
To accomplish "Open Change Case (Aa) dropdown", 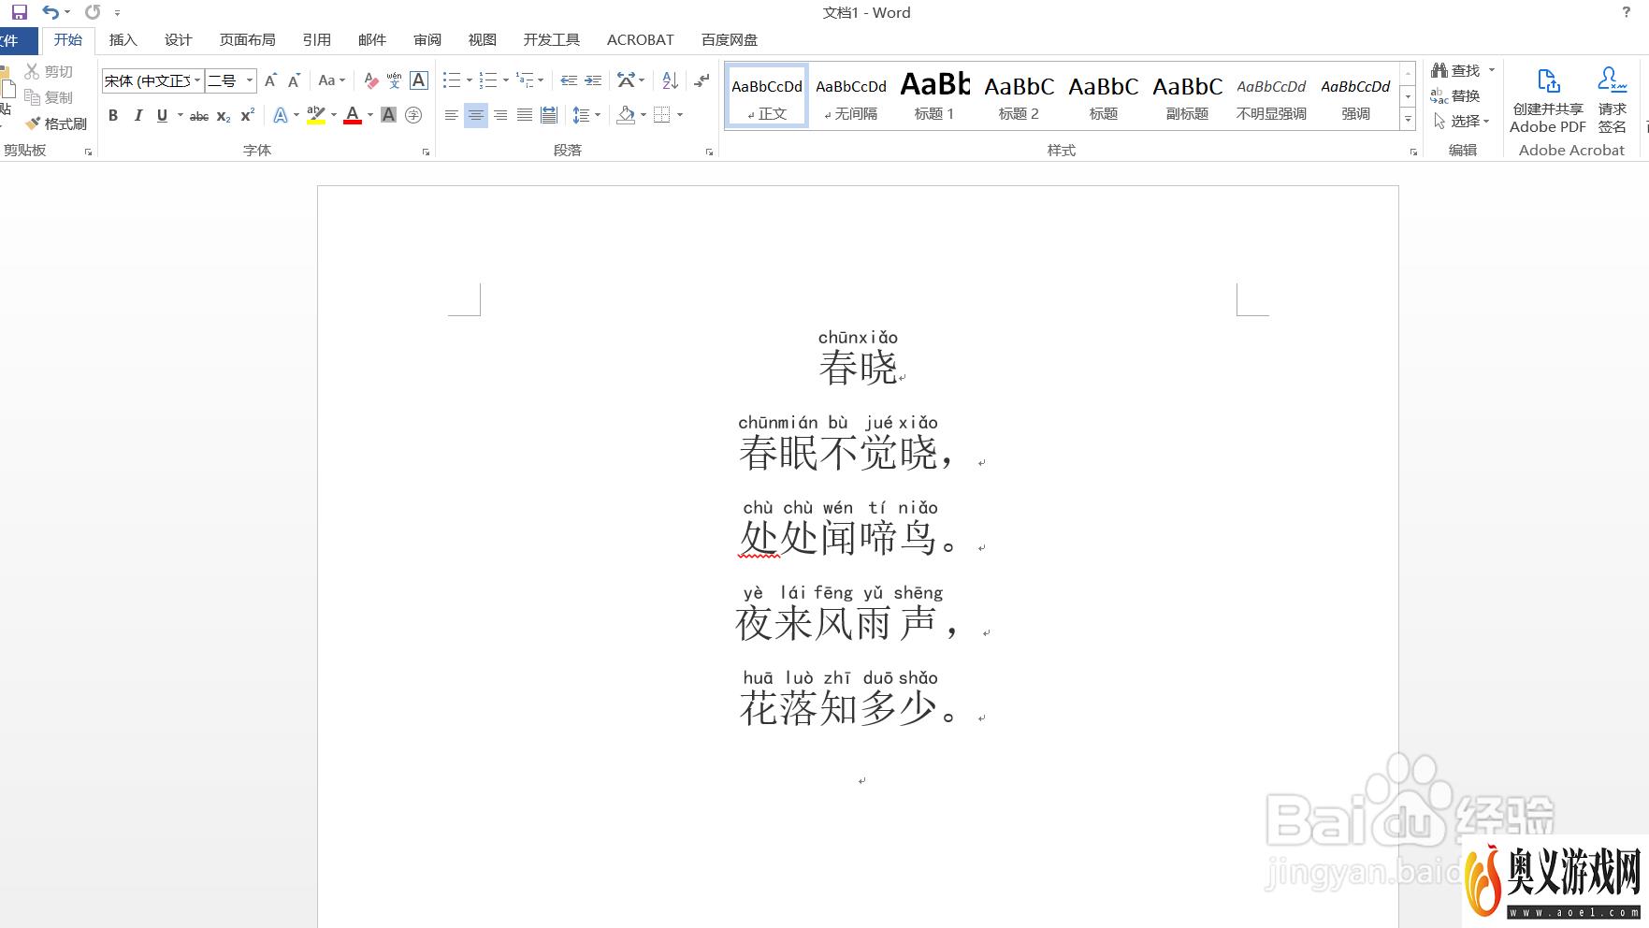I will 331,80.
